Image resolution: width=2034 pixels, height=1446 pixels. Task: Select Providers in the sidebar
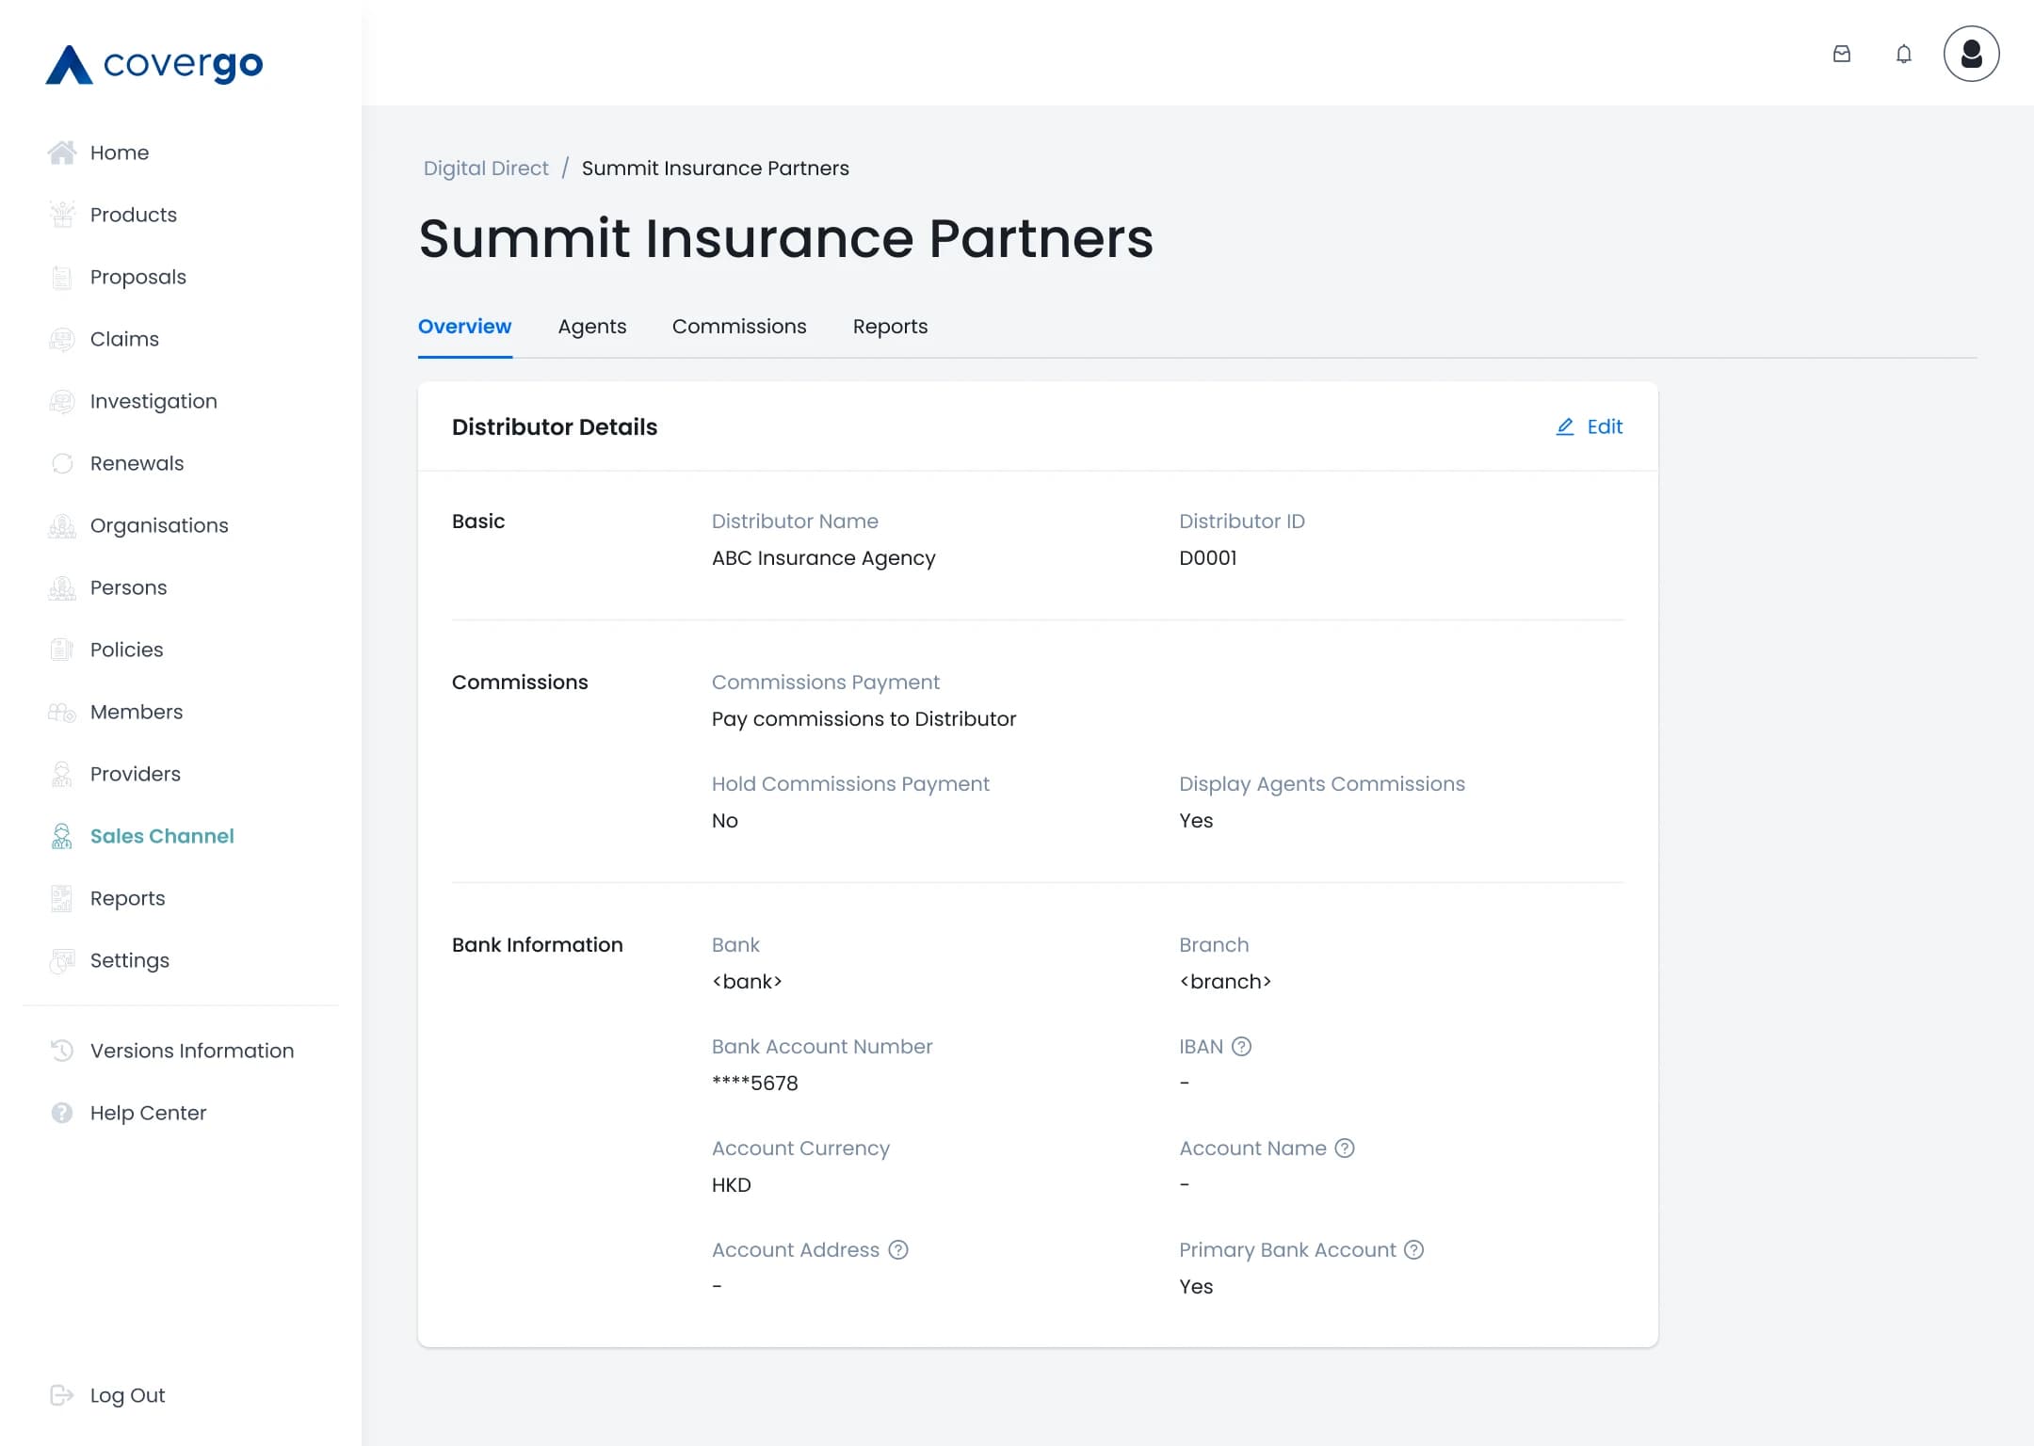[x=136, y=774]
